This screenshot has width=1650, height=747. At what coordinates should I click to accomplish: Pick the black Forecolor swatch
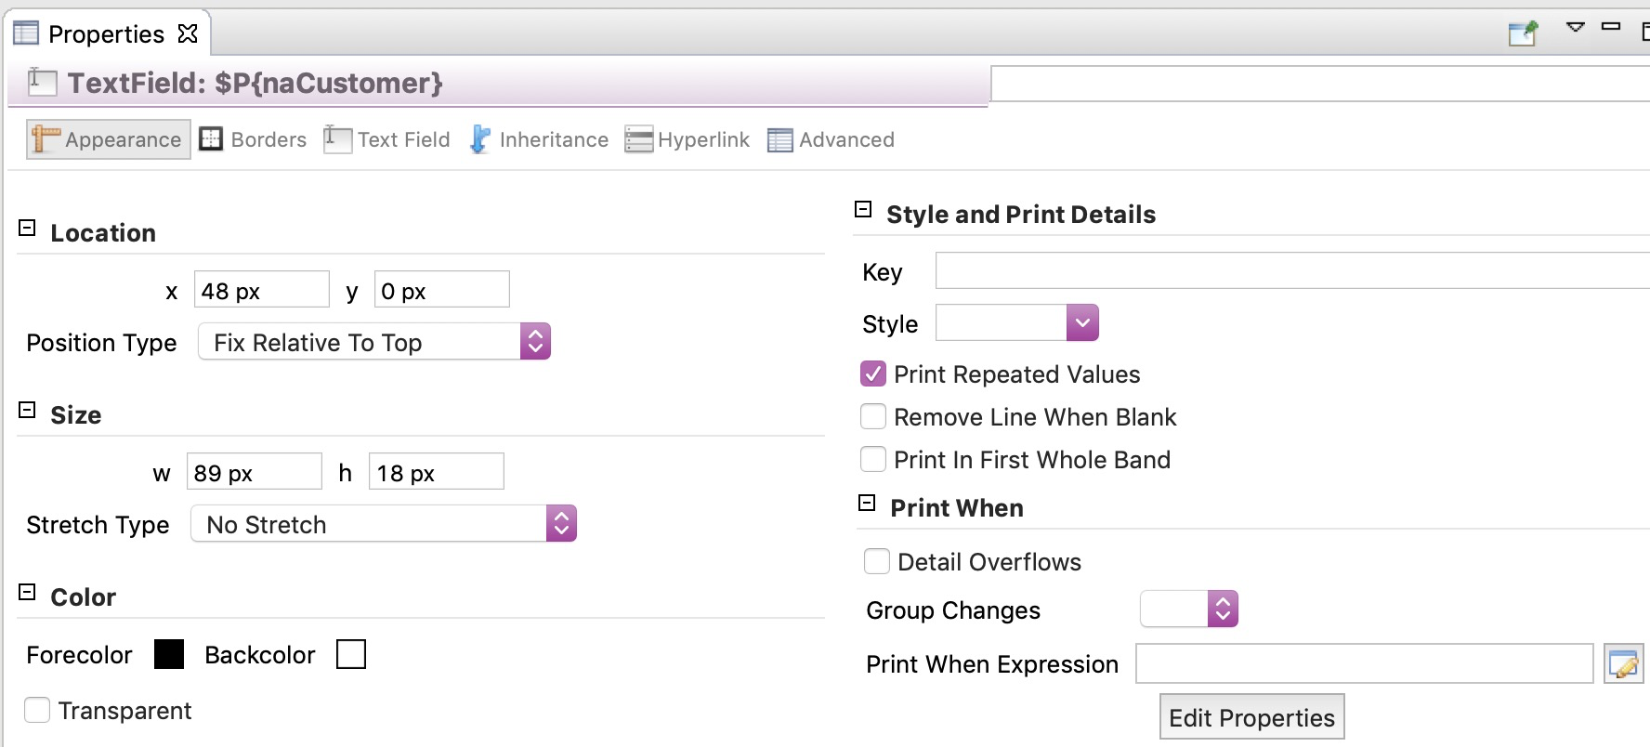point(169,654)
